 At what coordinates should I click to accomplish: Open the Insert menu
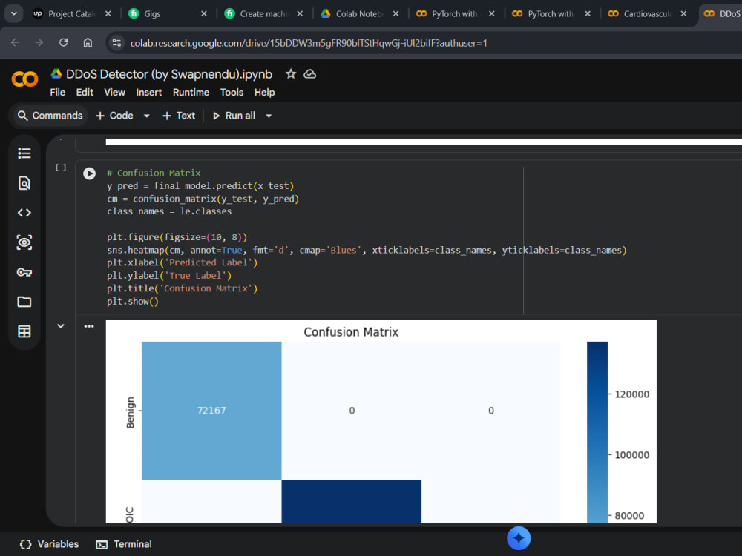[x=149, y=92]
